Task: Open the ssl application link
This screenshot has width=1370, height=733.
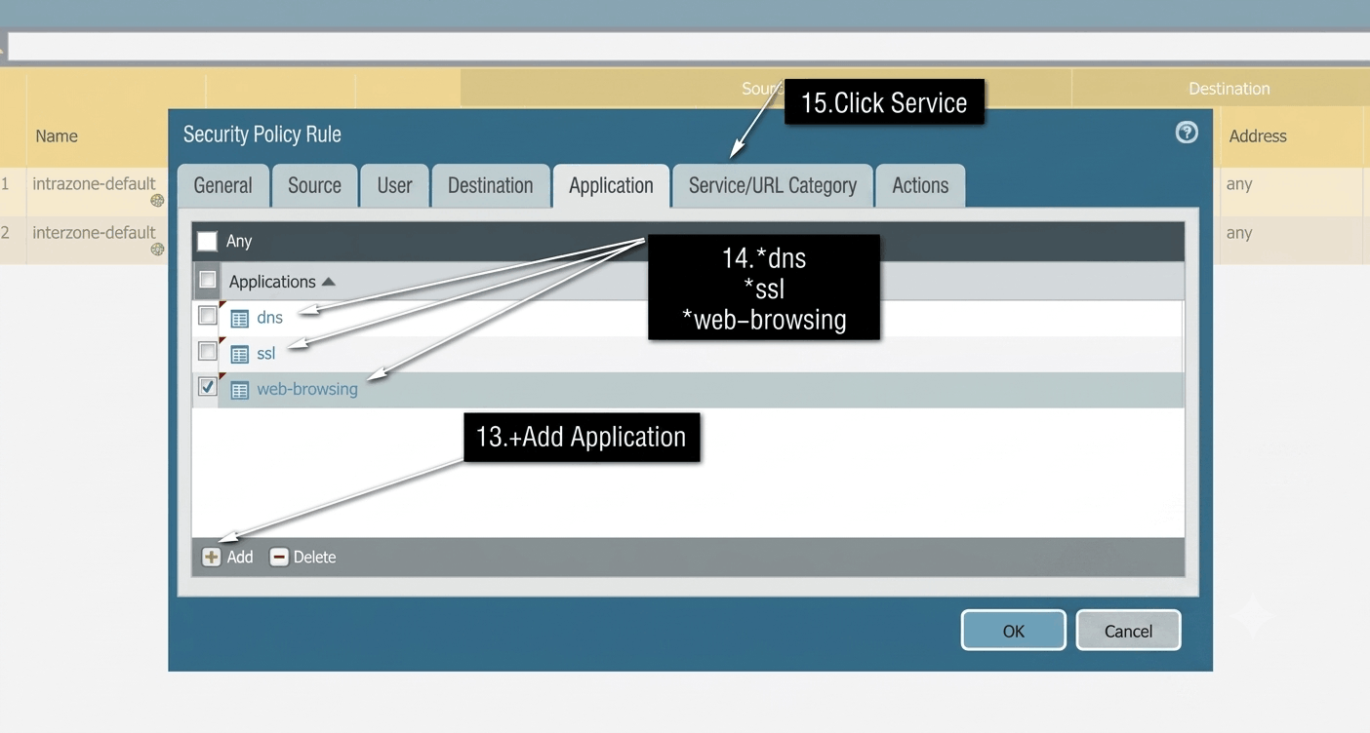Action: coord(266,354)
